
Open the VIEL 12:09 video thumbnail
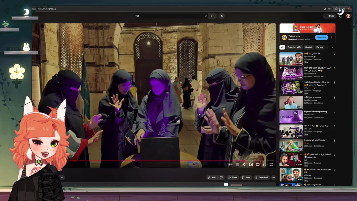click(291, 131)
